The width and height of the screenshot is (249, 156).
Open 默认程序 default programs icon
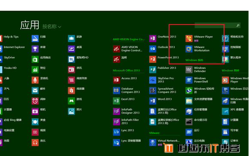(225, 59)
